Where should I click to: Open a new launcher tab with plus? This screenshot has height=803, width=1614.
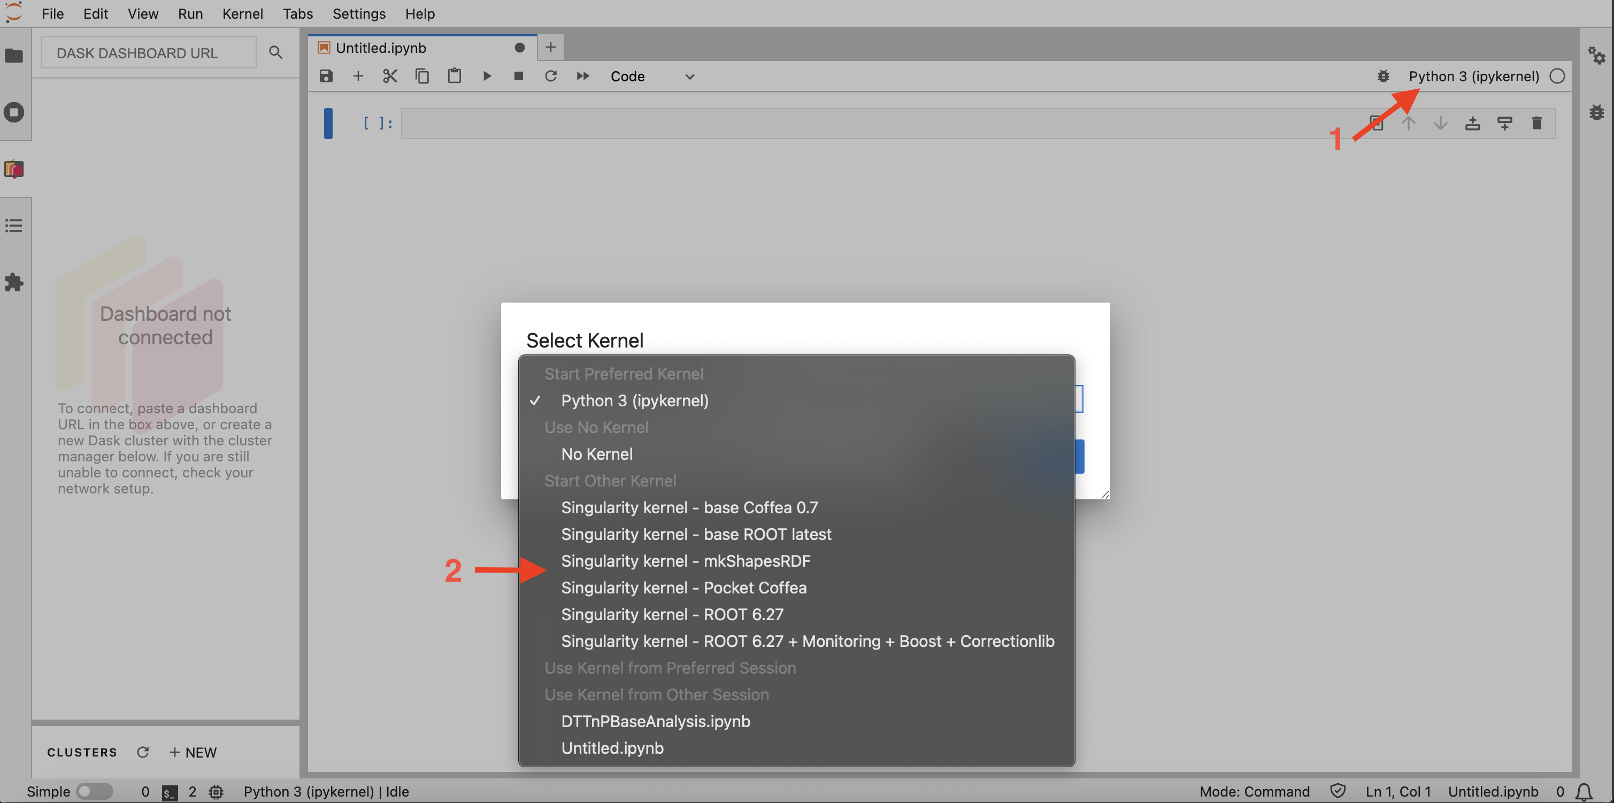tap(550, 47)
